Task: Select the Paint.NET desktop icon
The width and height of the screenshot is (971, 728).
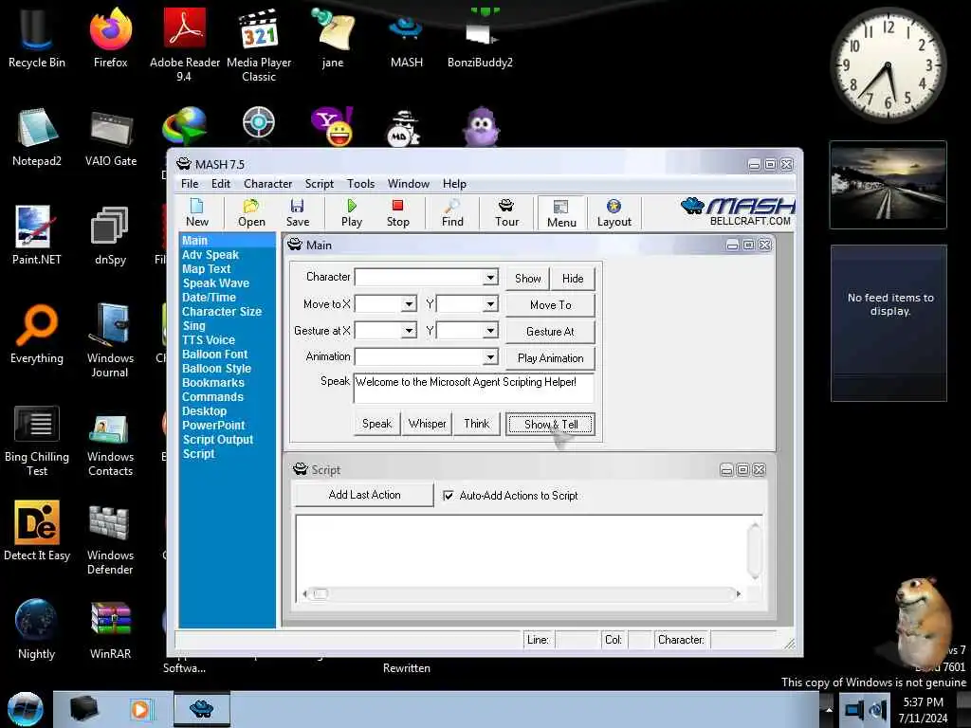Action: point(37,235)
